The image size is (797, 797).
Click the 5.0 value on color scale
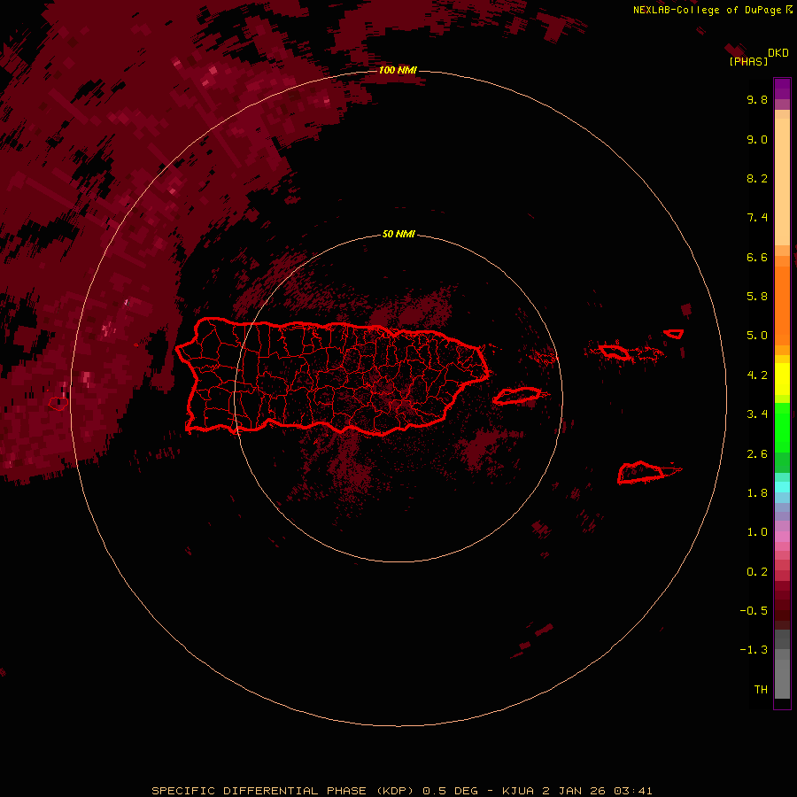point(757,336)
